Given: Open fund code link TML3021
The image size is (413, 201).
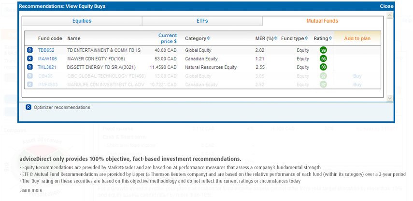Looking at the screenshot, I should (47, 68).
